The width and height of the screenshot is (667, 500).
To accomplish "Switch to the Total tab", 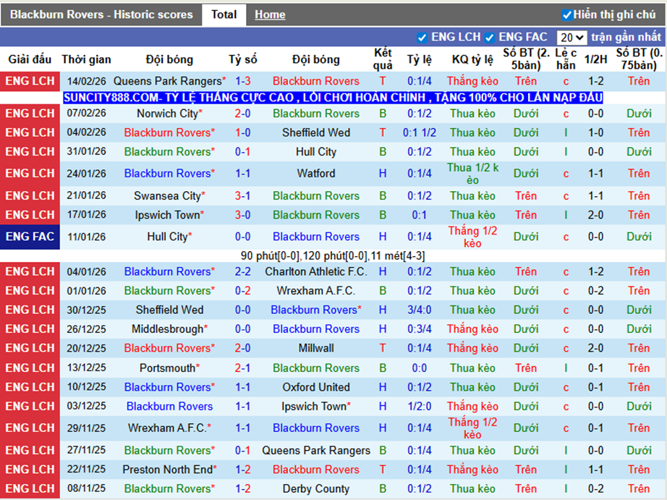I will pyautogui.click(x=224, y=15).
